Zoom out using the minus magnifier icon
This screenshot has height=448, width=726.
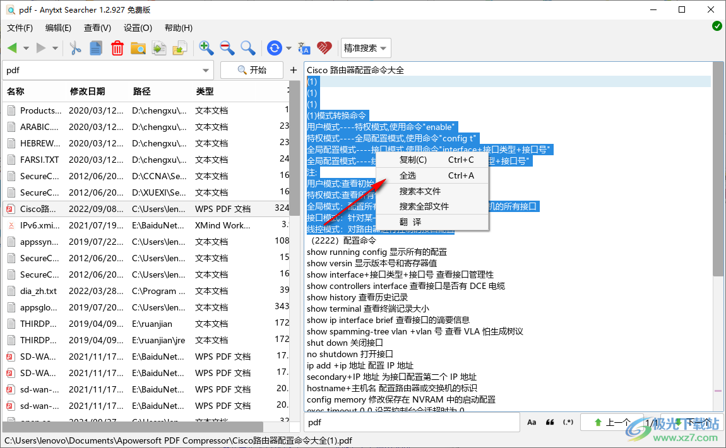point(225,48)
